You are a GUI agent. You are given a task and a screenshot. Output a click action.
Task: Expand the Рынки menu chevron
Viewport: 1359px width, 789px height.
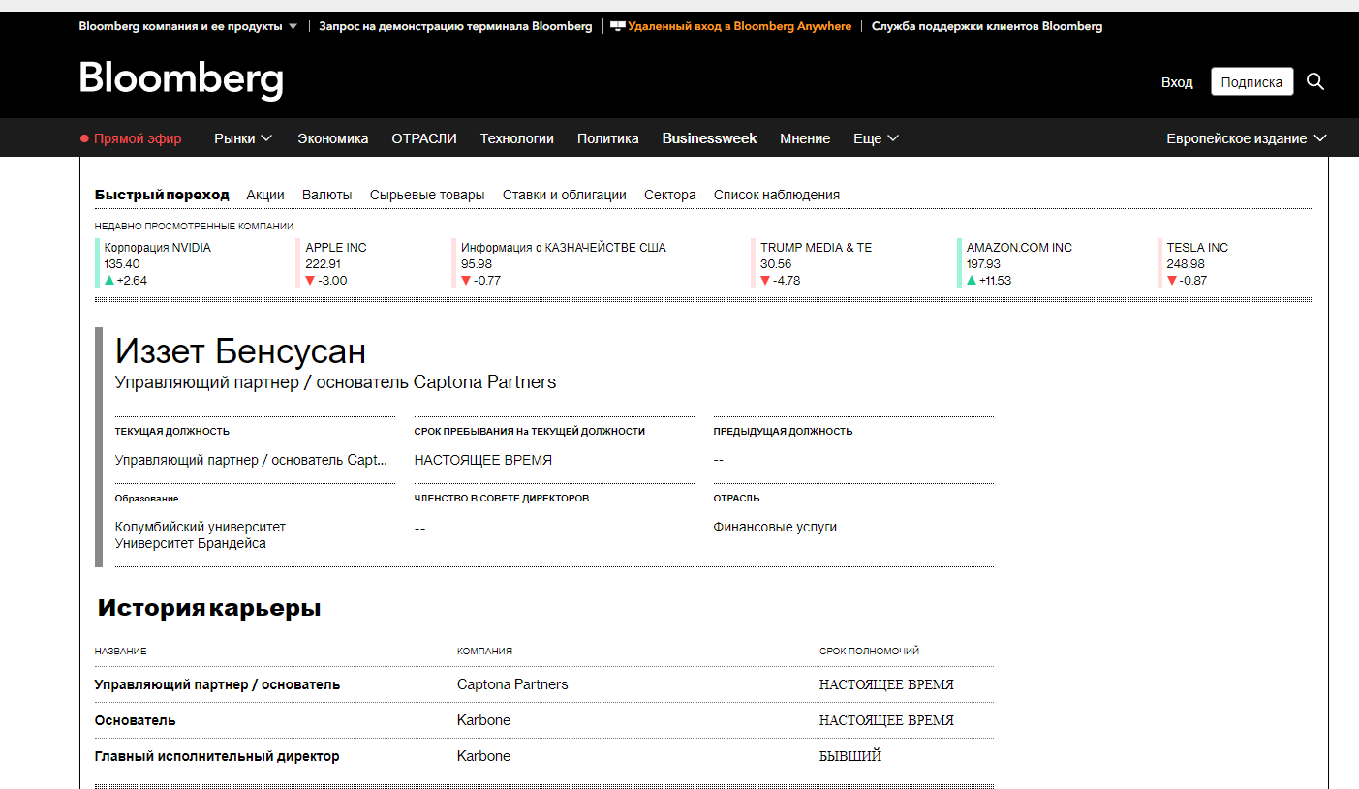pos(266,138)
